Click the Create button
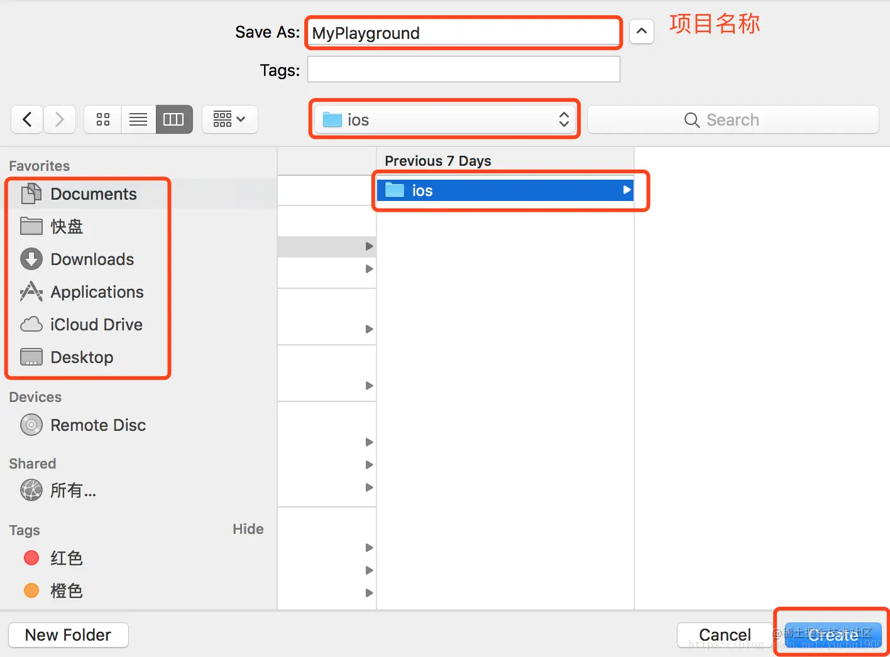The image size is (890, 657). click(833, 635)
